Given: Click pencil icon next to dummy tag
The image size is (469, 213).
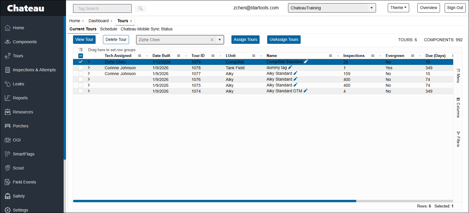Looking at the screenshot, I should point(290,67).
